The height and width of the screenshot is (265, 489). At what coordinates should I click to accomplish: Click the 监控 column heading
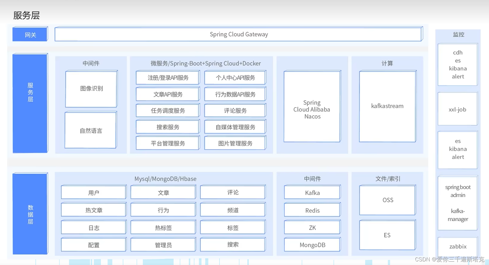pos(458,34)
